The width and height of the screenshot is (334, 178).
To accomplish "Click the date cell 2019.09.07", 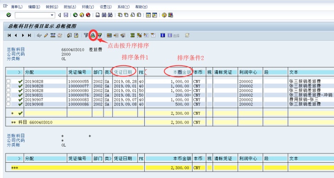I will click(125, 99).
